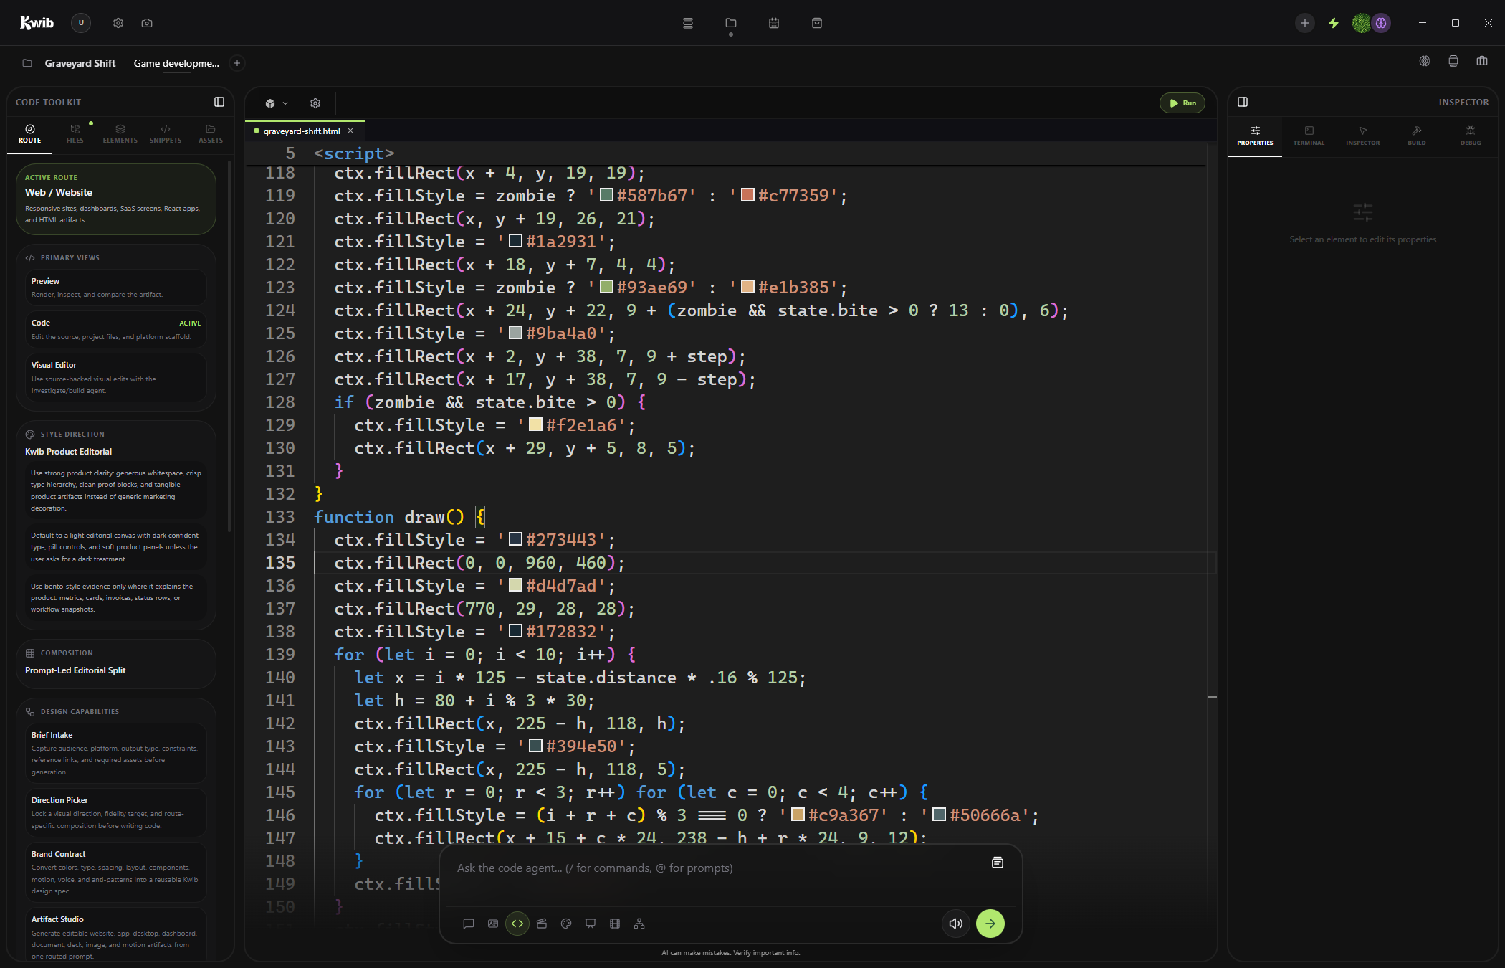Open the Build tab in Inspector

tap(1417, 136)
